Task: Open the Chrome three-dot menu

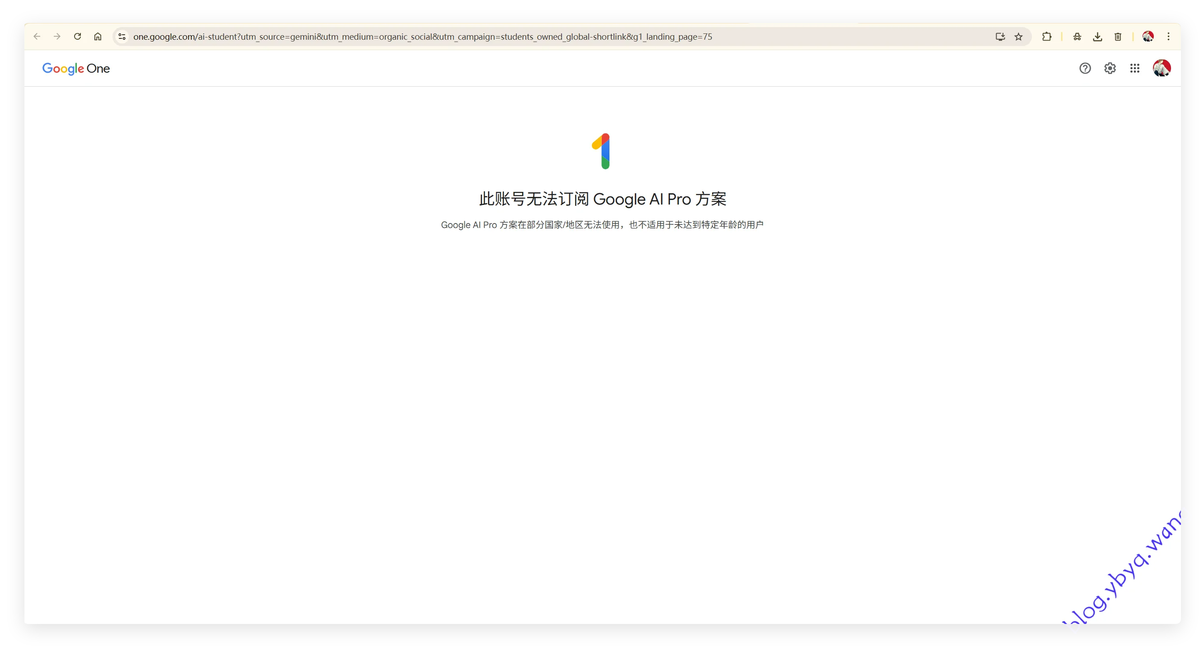Action: coord(1168,37)
